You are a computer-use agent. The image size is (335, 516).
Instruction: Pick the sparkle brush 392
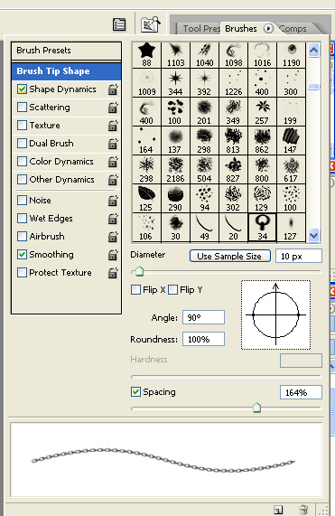[x=204, y=83]
